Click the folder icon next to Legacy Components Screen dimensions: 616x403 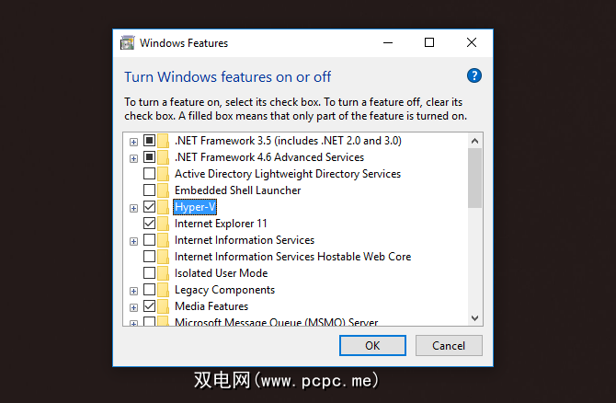tap(164, 290)
